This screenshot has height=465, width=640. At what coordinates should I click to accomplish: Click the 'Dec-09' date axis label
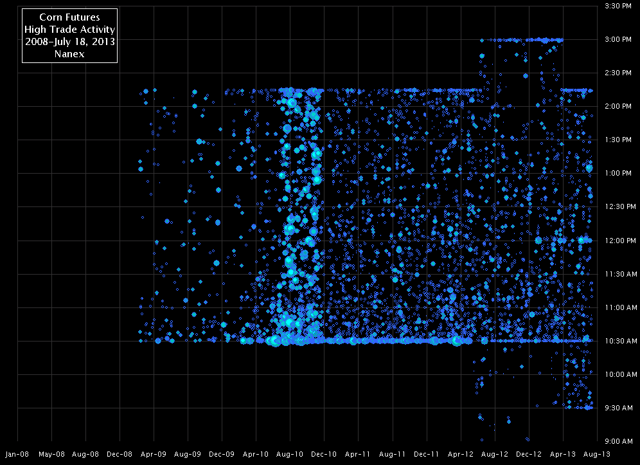point(222,454)
